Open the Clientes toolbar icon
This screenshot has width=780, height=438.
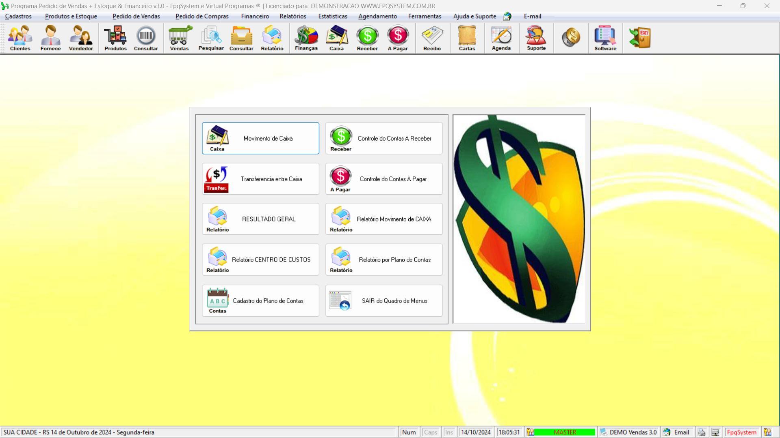click(x=20, y=38)
